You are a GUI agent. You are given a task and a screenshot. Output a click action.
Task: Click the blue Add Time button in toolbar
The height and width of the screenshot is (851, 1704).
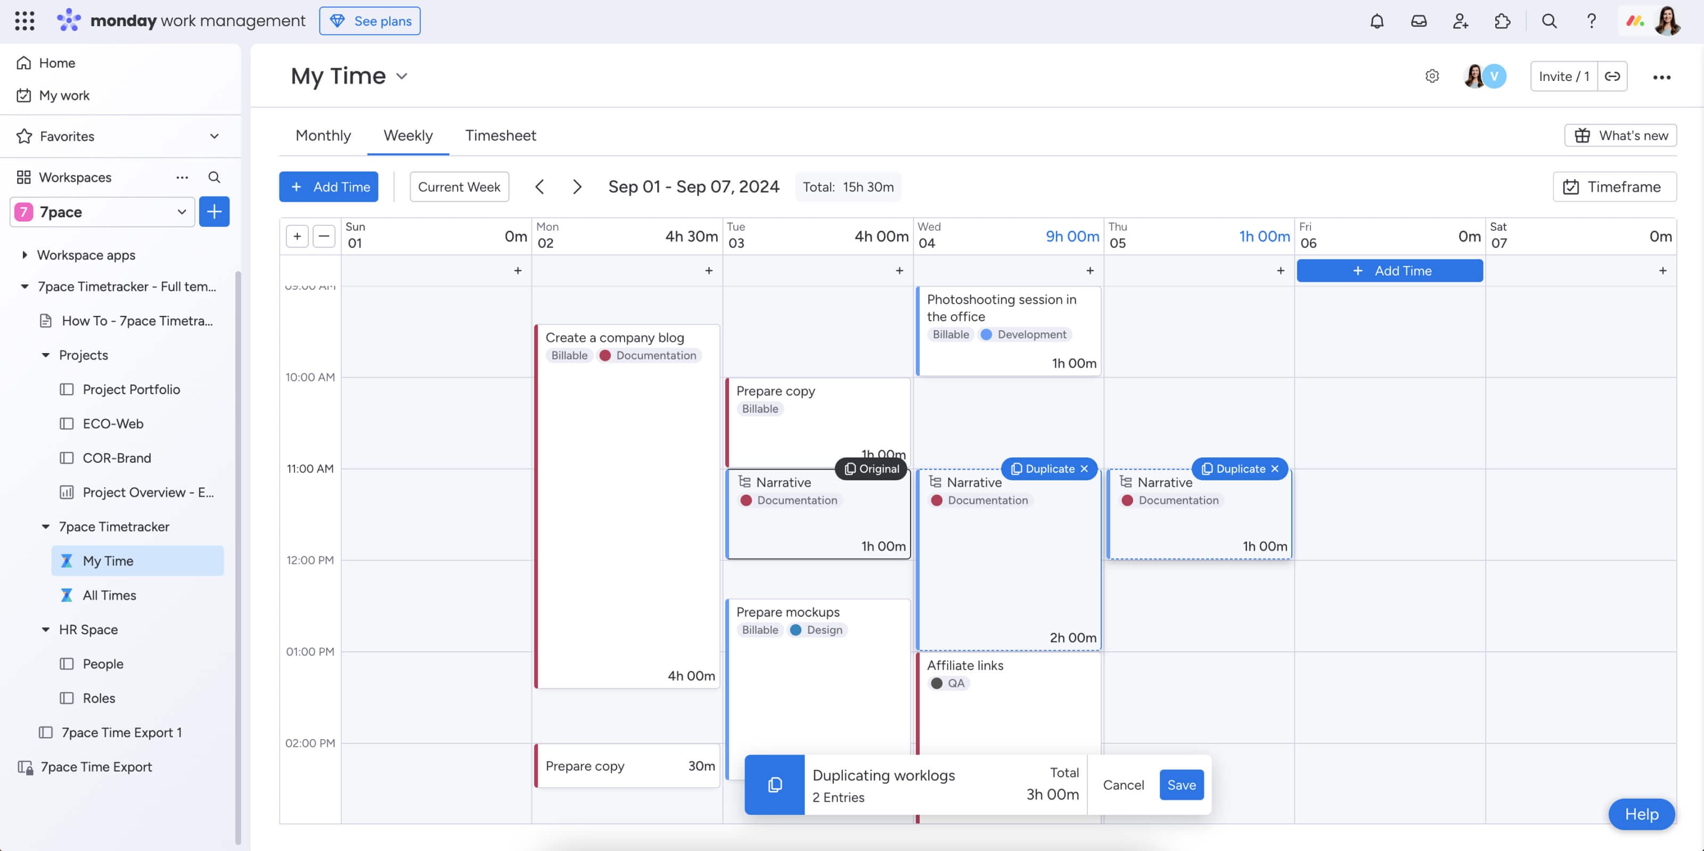[x=329, y=186]
